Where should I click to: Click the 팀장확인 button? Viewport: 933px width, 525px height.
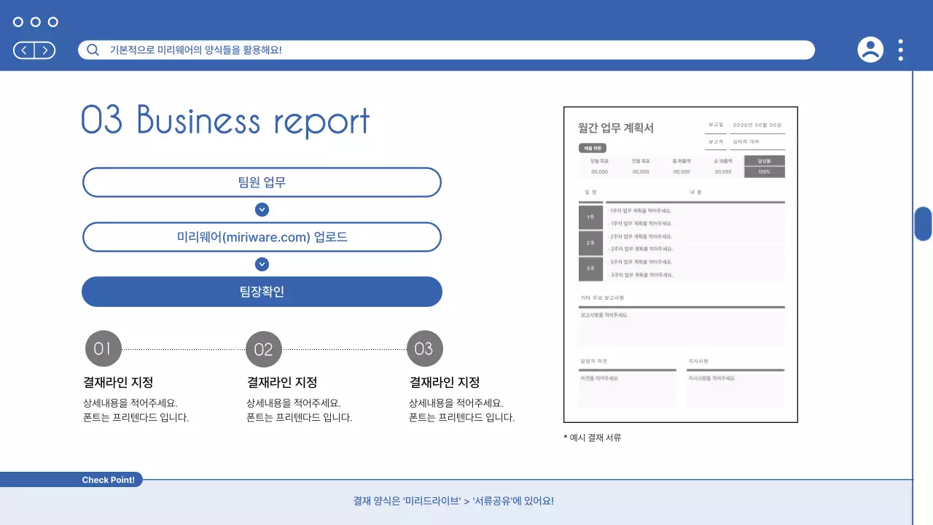click(x=262, y=291)
